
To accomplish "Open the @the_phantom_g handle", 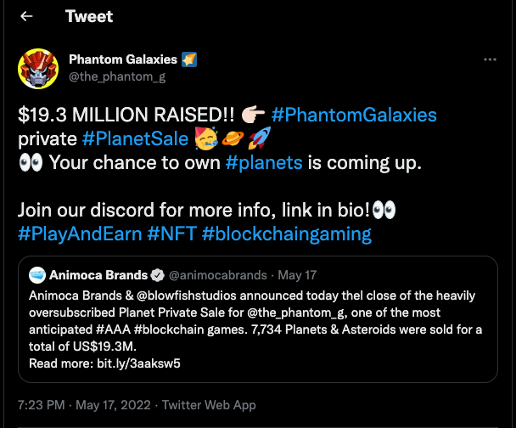I will coord(117,76).
